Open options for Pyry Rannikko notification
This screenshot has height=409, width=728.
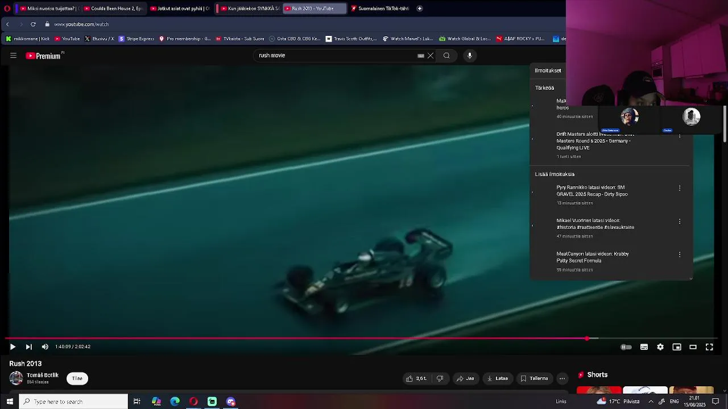(680, 188)
